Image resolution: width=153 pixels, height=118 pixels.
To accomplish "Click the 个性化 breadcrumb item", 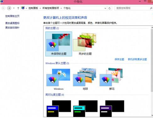I will coord(67,8).
